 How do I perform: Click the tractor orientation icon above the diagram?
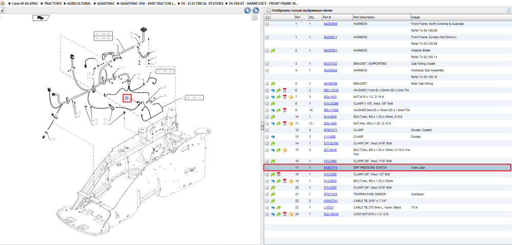41,18
